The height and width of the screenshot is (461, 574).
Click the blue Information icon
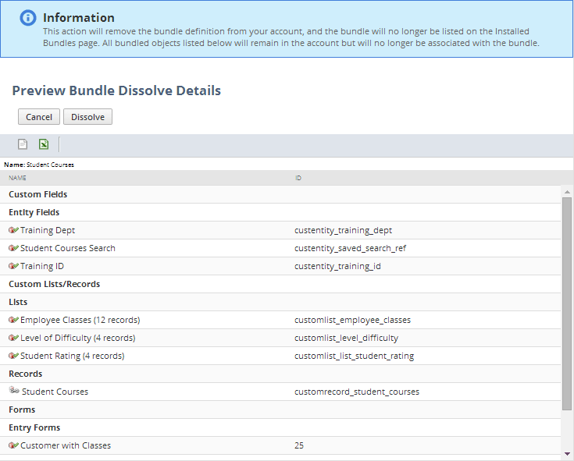click(28, 17)
